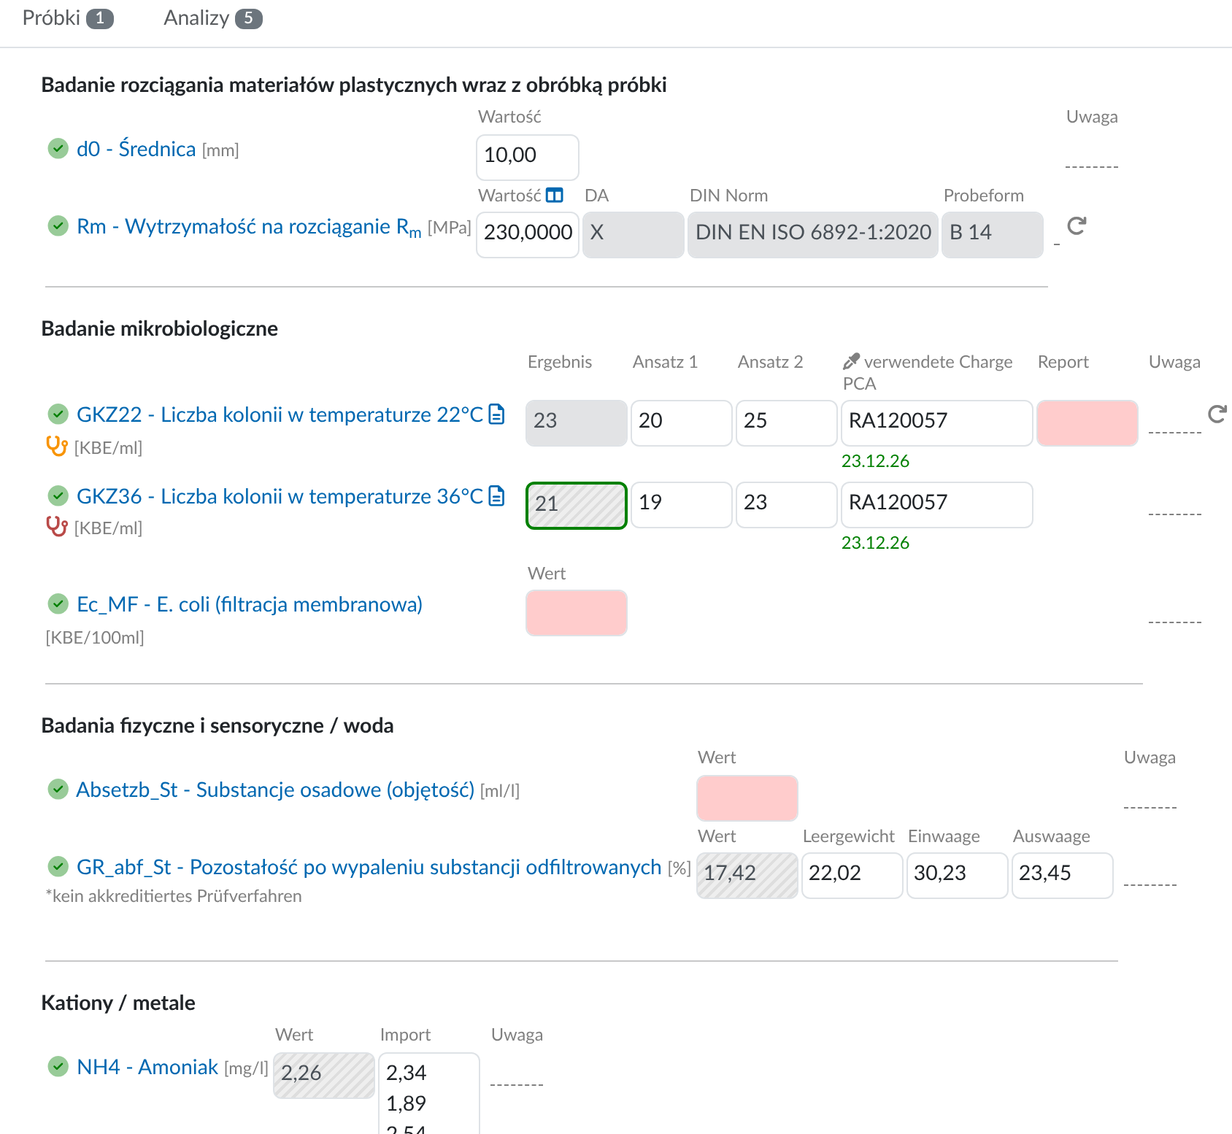The width and height of the screenshot is (1232, 1134).
Task: Click green status check for Rm row
Action: pyautogui.click(x=58, y=226)
